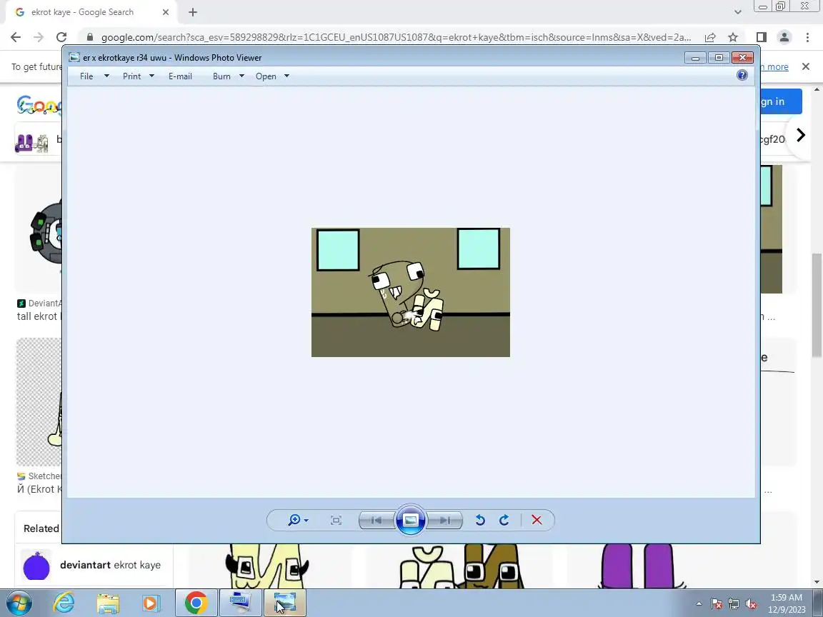Delete the photo with red X
Viewport: 823px width, 617px height.
[x=537, y=520]
